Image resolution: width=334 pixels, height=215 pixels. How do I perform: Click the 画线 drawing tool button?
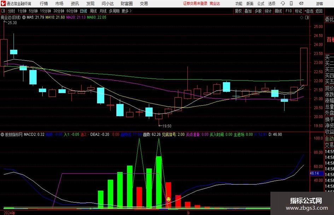click(x=278, y=11)
